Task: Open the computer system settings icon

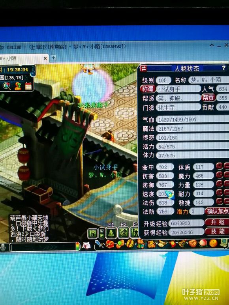Action: click(x=224, y=243)
